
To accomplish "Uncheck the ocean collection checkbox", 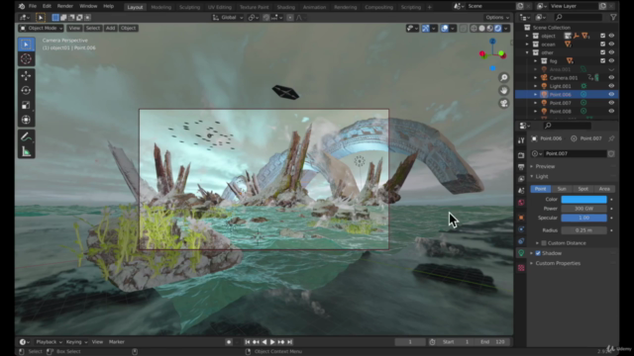I will (x=602, y=44).
